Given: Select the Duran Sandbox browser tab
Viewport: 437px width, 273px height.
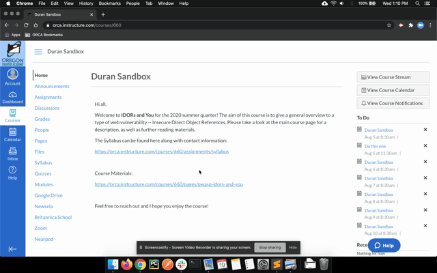Looking at the screenshot, I should pyautogui.click(x=60, y=14).
